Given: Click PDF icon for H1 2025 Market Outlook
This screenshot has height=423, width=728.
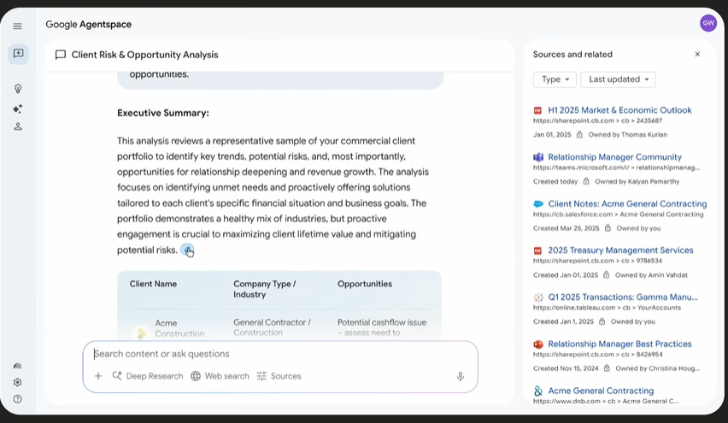Looking at the screenshot, I should [x=537, y=110].
